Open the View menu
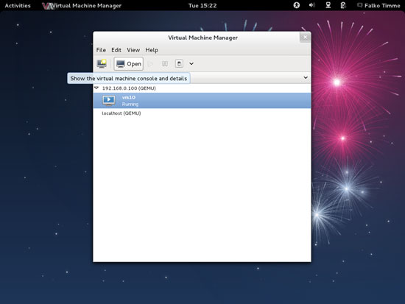Image resolution: width=405 pixels, height=304 pixels. [x=133, y=50]
